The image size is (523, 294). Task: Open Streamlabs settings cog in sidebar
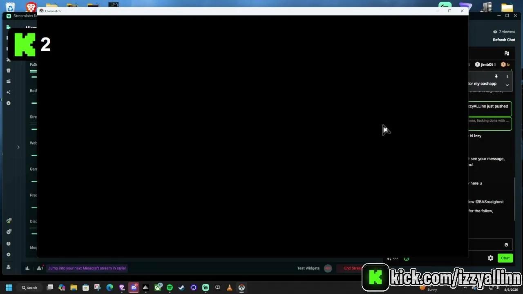pyautogui.click(x=8, y=255)
